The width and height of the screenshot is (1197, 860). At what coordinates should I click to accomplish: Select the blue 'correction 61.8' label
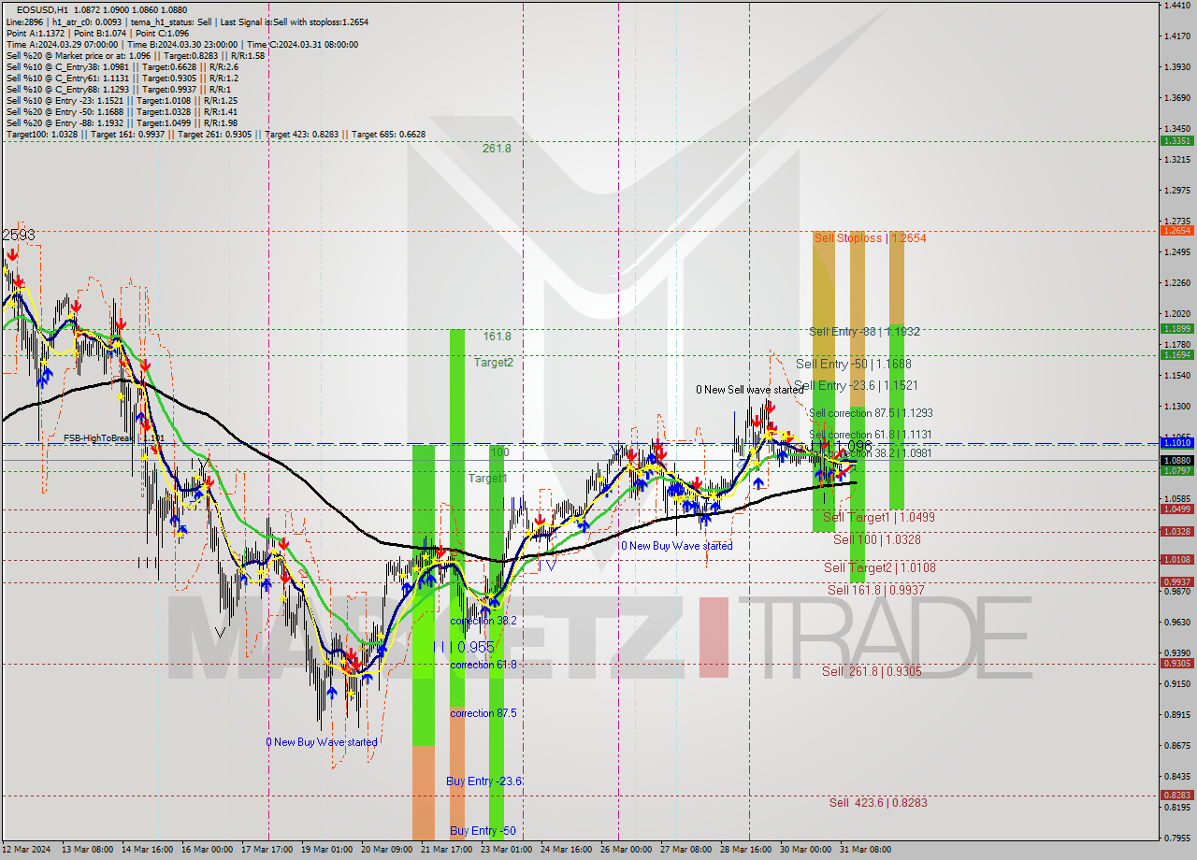pyautogui.click(x=483, y=665)
